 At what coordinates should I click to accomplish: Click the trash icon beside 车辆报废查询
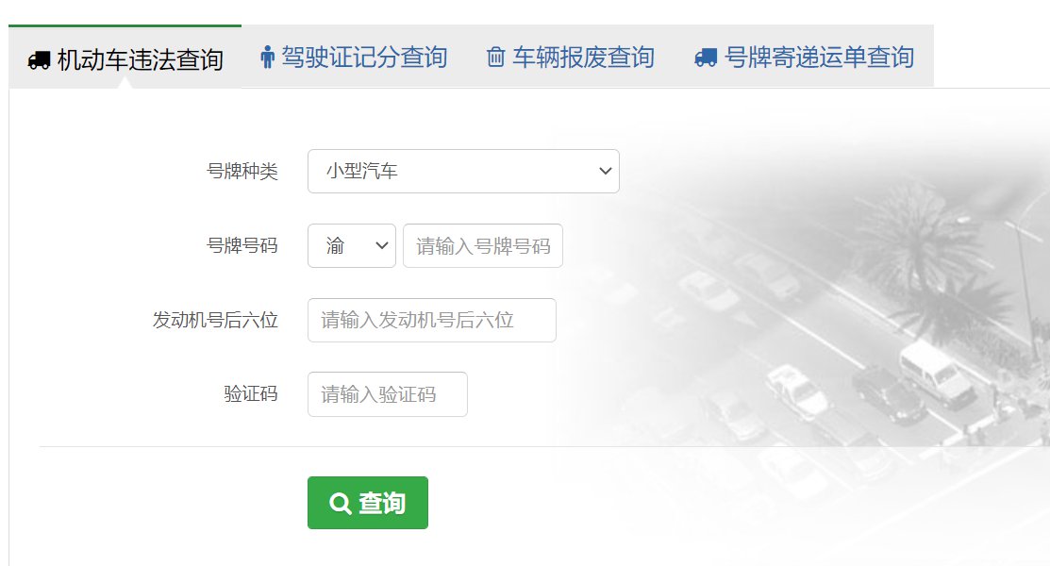495,57
